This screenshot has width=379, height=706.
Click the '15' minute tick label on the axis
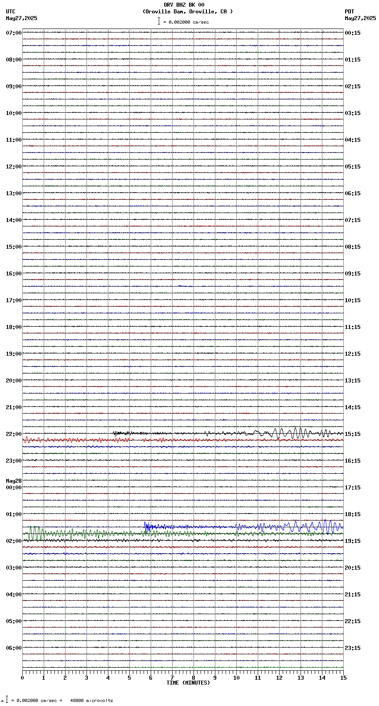pos(343,678)
